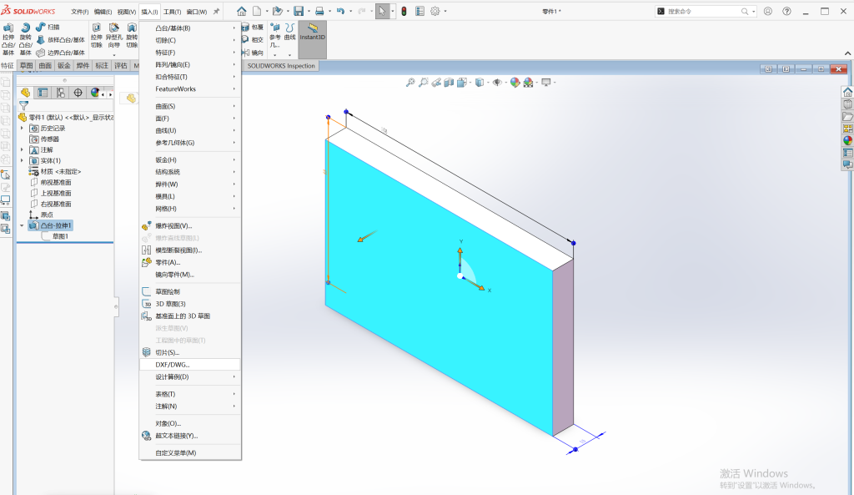The width and height of the screenshot is (854, 495).
Task: Click the Edit Appearance color ball icon
Action: tap(515, 83)
